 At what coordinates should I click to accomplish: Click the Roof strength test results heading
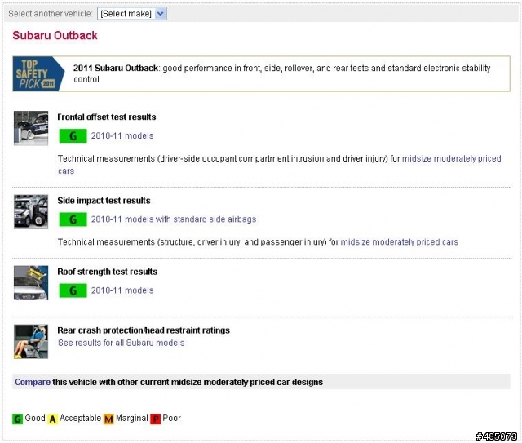pyautogui.click(x=107, y=272)
